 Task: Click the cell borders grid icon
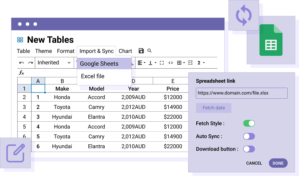point(179,63)
